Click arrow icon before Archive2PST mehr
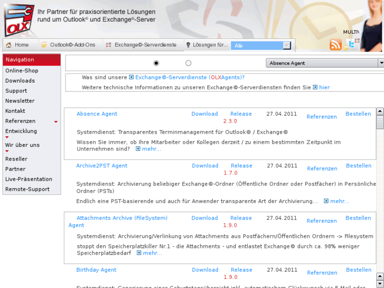This screenshot has width=384, height=288. coord(326,201)
